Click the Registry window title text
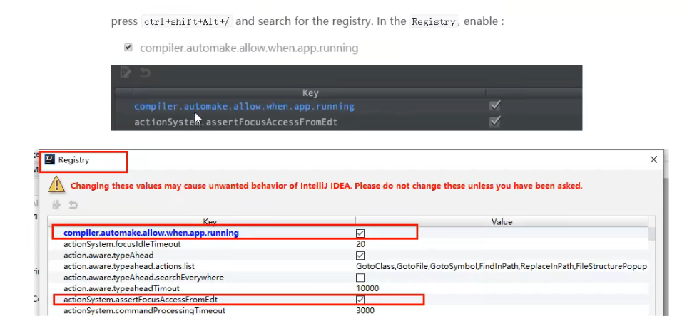 click(x=73, y=159)
